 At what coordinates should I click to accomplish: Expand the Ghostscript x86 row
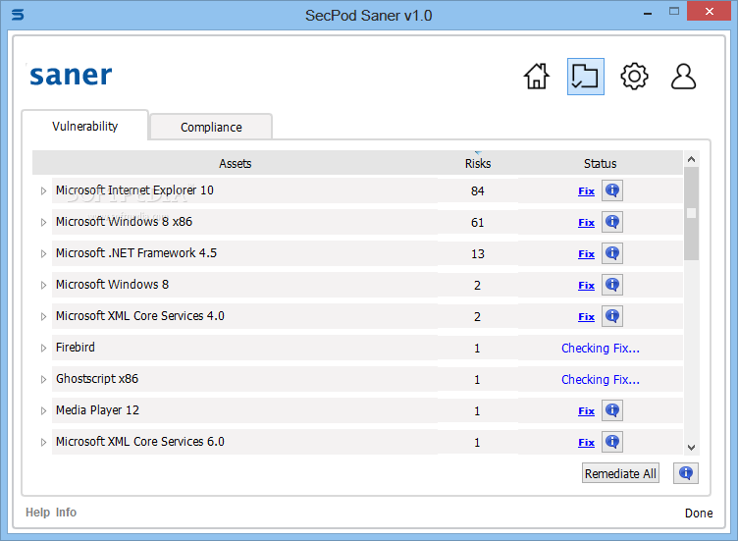point(43,380)
